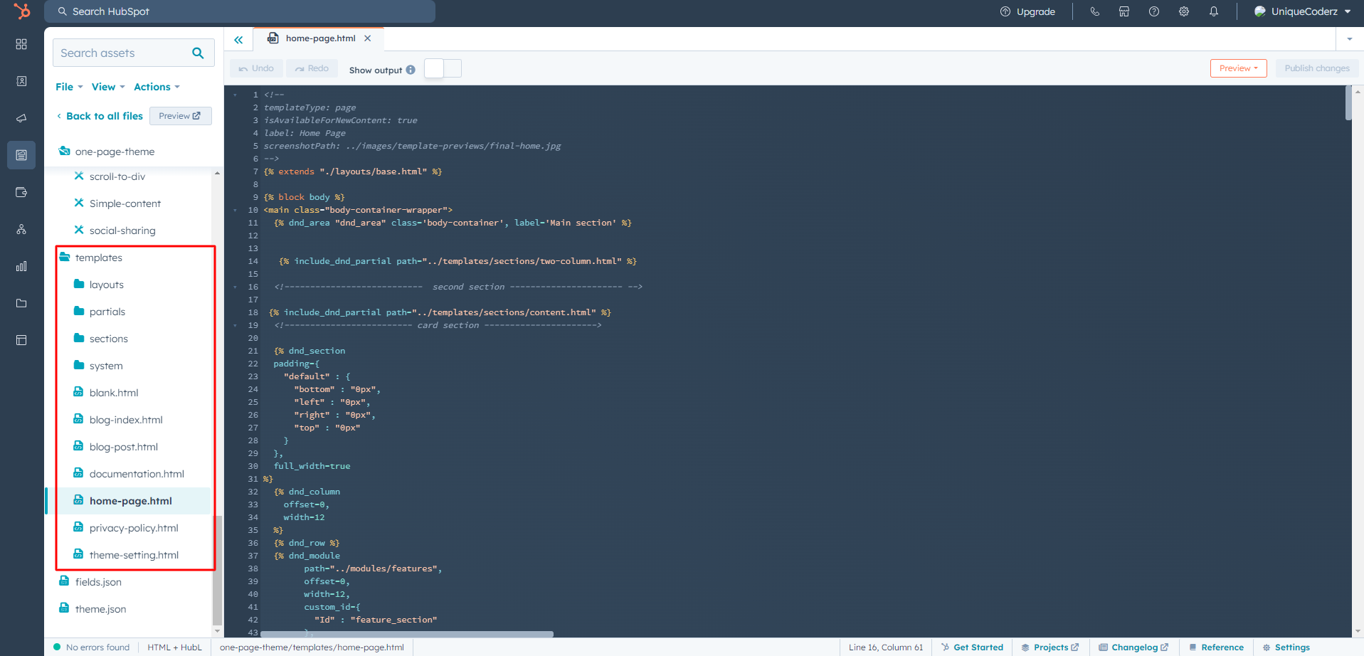The width and height of the screenshot is (1364, 656).
Task: Open the Reference link in status bar
Action: (1222, 647)
